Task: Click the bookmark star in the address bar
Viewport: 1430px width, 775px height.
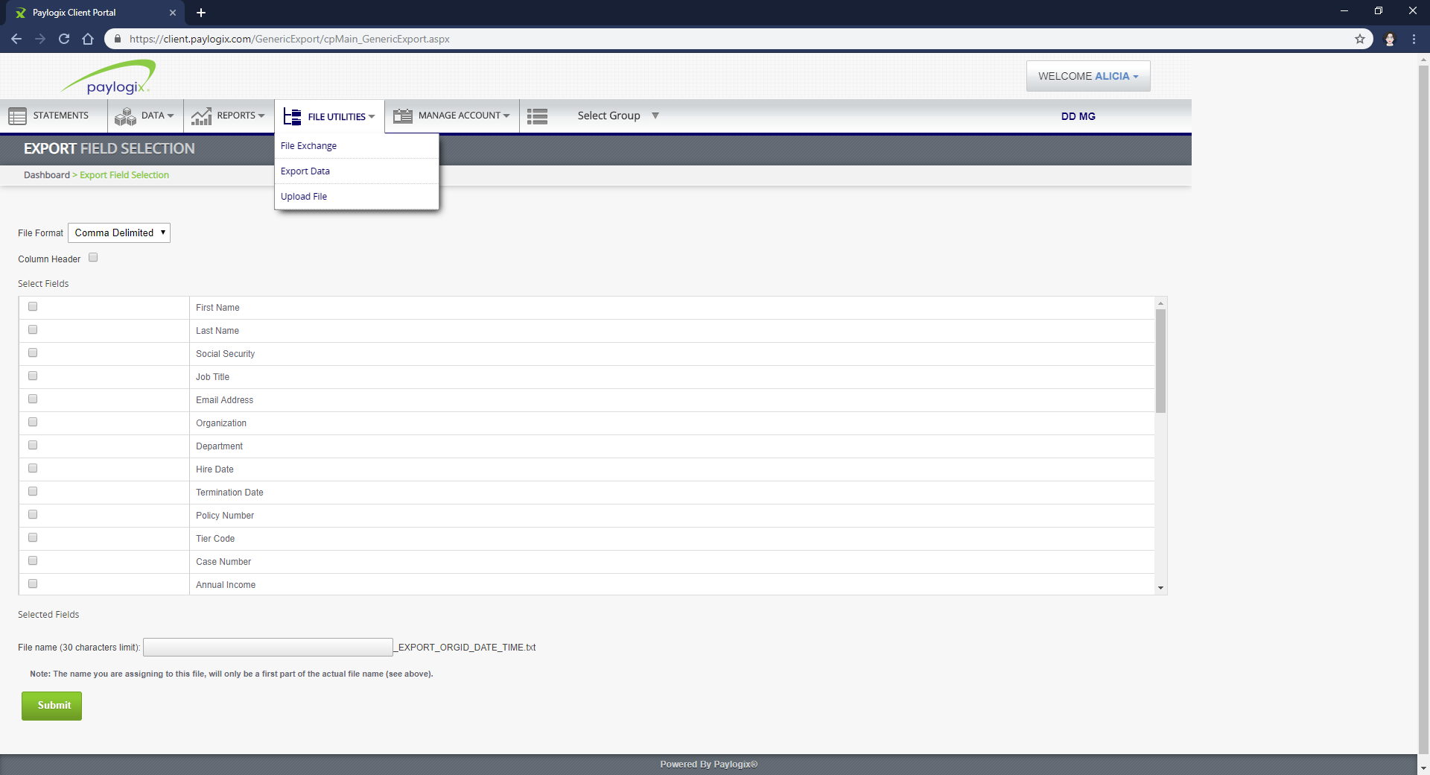Action: 1361,39
